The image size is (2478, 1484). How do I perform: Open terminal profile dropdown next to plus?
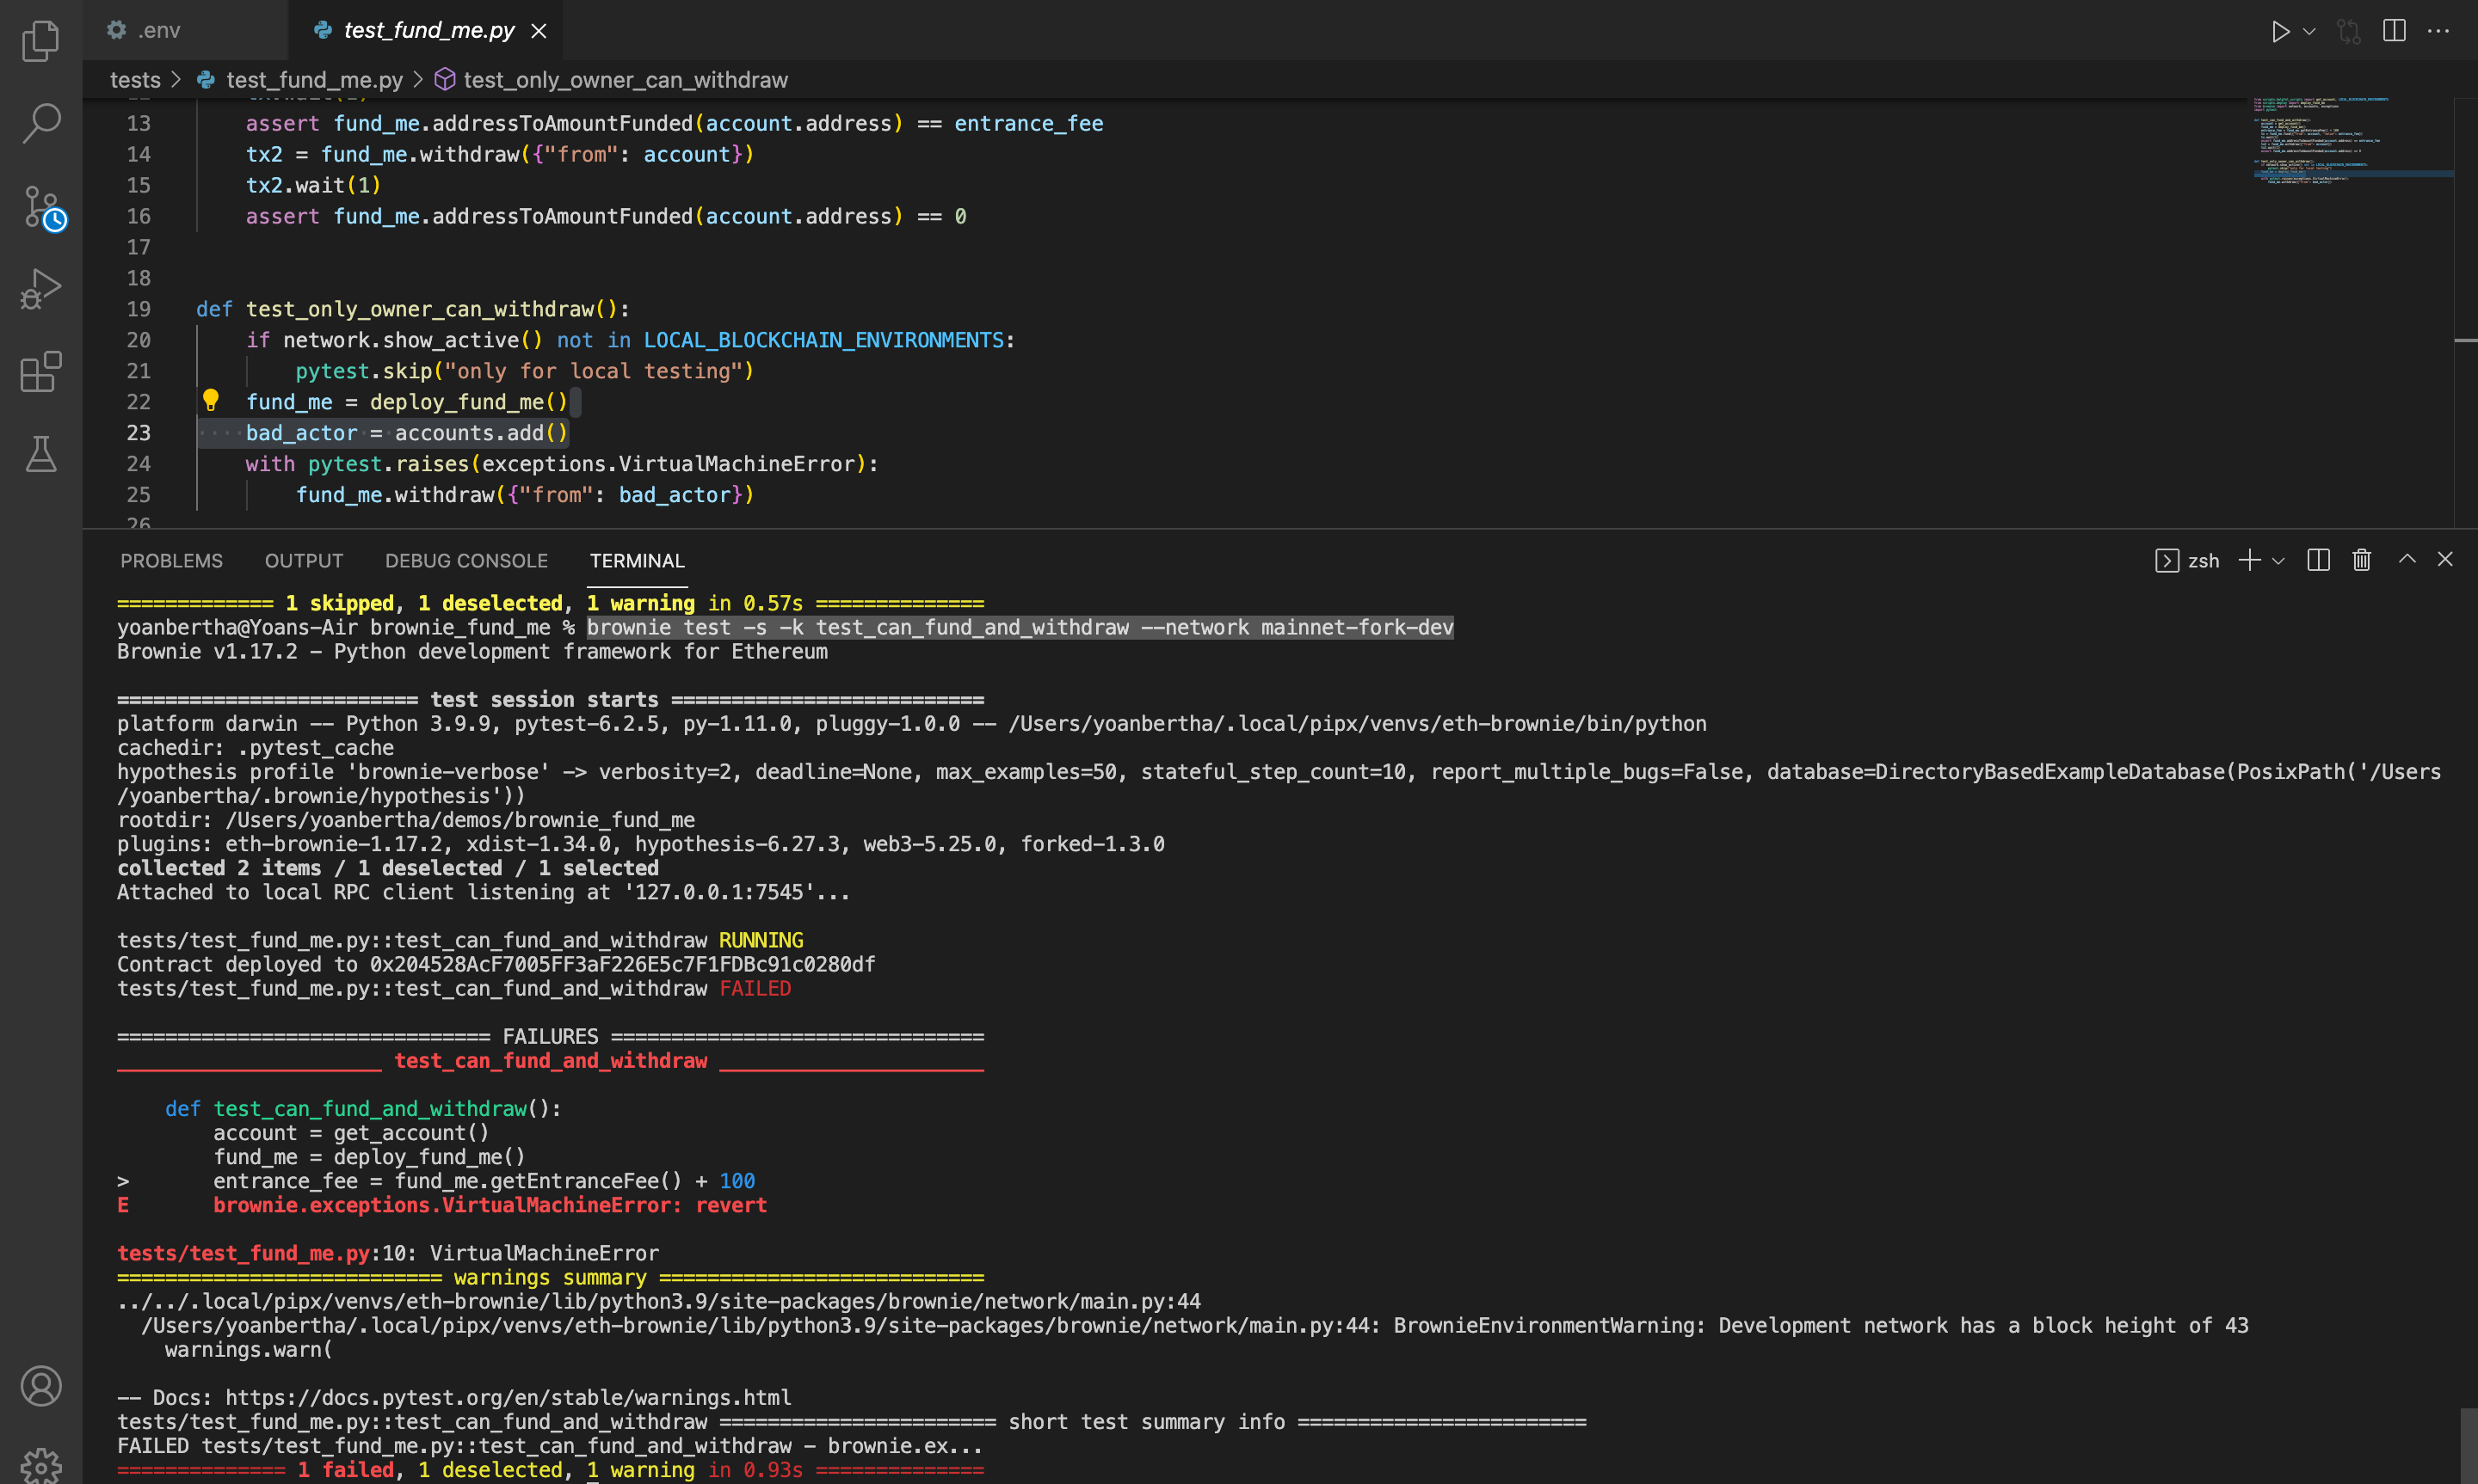pos(2278,560)
